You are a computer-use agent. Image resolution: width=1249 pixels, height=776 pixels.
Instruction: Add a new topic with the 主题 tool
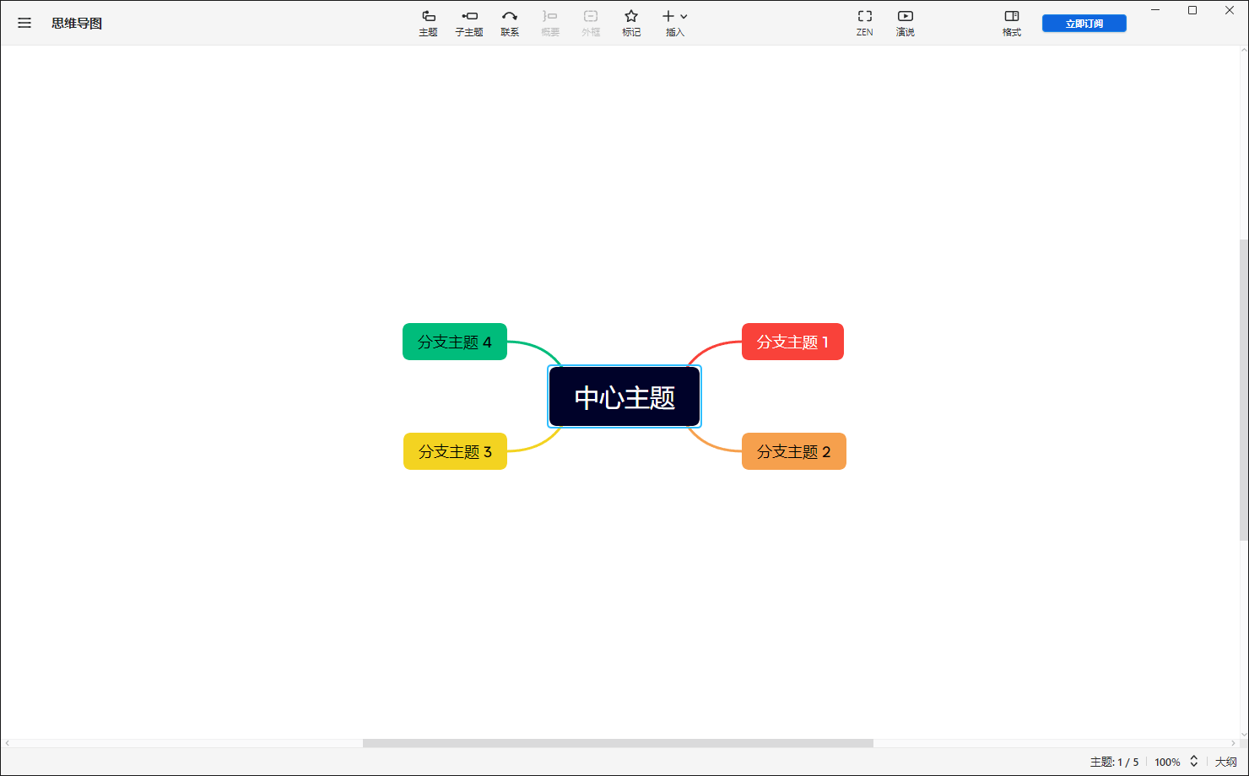[429, 21]
